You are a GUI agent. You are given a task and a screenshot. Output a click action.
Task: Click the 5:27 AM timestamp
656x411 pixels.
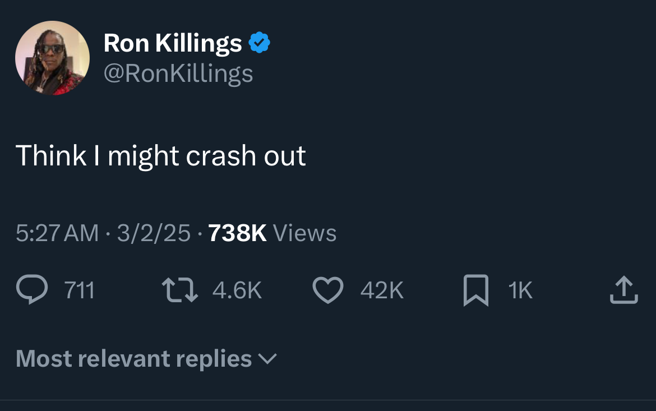click(x=57, y=233)
